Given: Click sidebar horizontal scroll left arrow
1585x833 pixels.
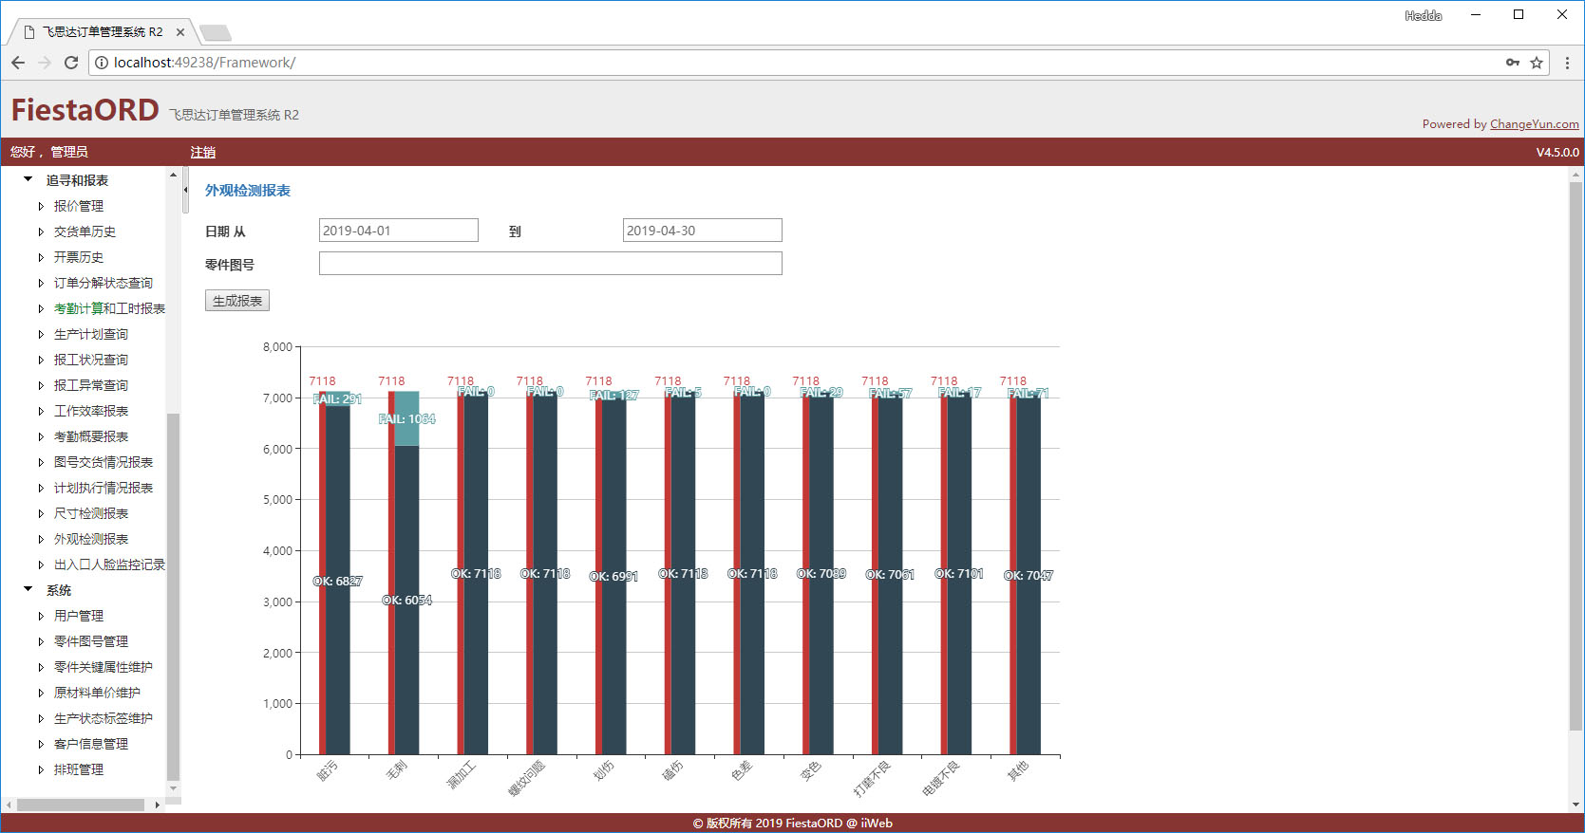Looking at the screenshot, I should 9,805.
